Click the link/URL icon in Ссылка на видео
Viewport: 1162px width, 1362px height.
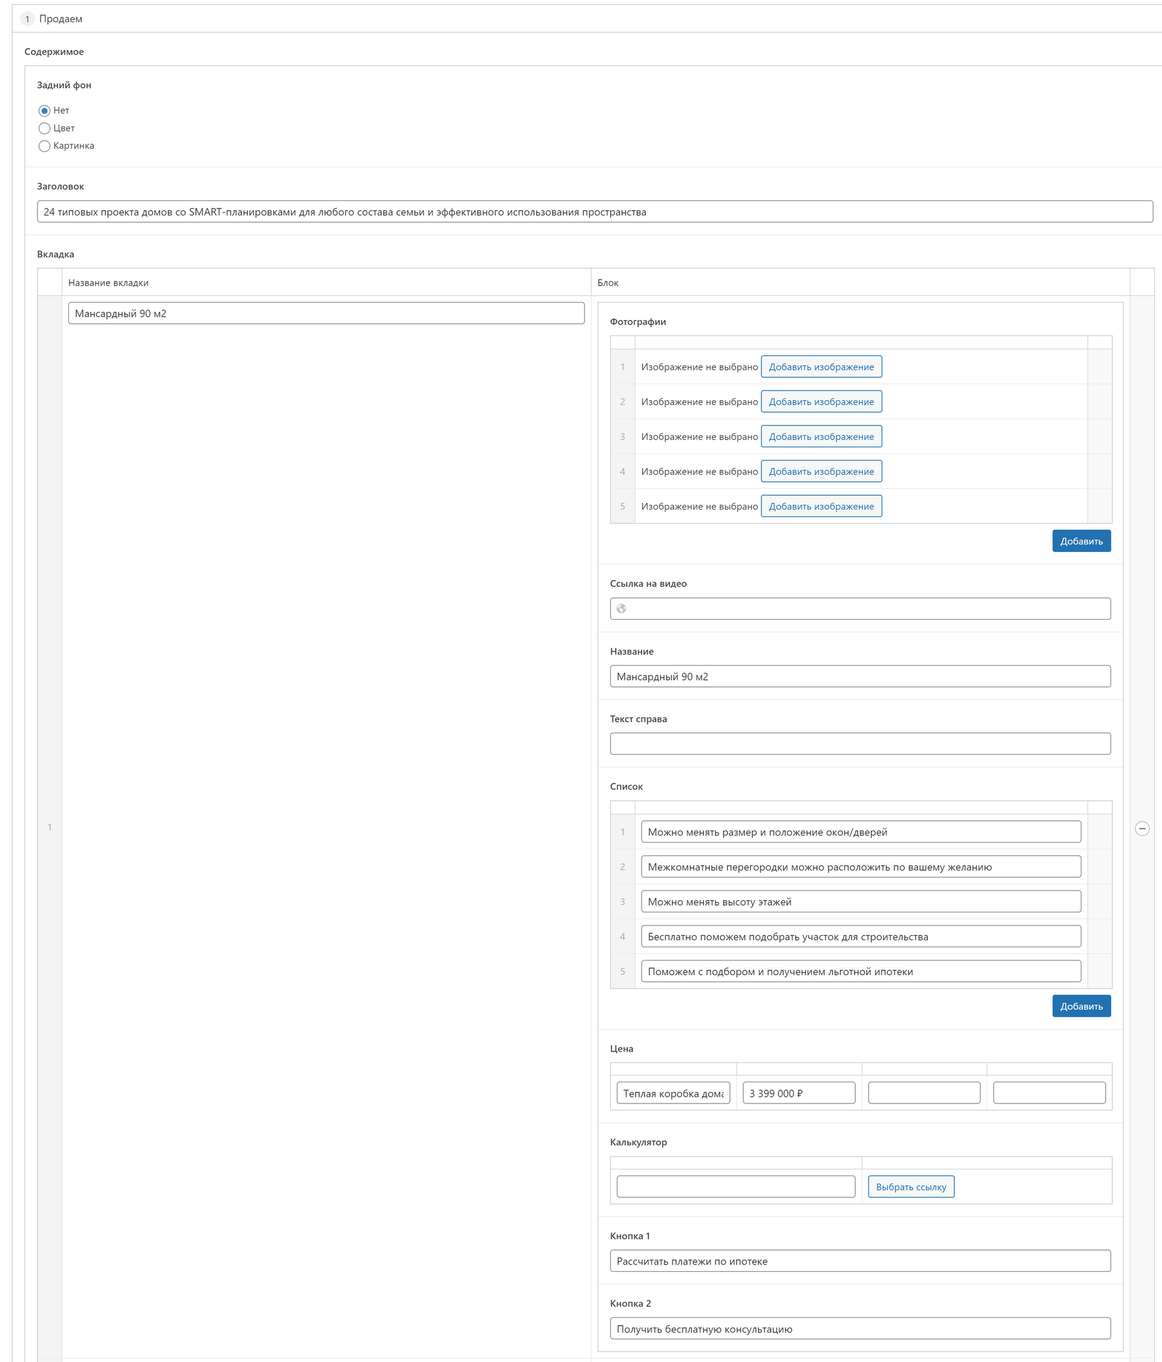click(622, 608)
